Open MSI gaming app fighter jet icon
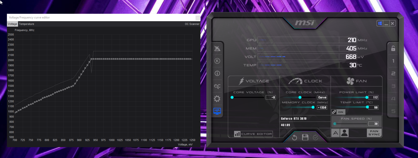The height and width of the screenshot is (158, 418). pyautogui.click(x=217, y=49)
